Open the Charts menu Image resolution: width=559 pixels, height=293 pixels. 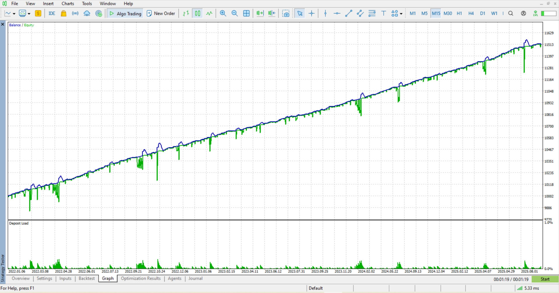pos(68,3)
